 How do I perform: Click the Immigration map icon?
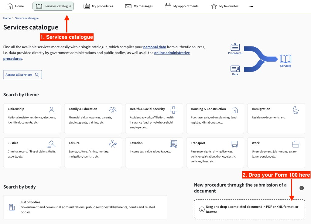point(296,110)
